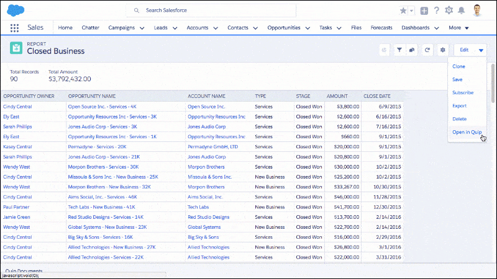
Task: Open the notifications bell icon
Action: pyautogui.click(x=462, y=10)
